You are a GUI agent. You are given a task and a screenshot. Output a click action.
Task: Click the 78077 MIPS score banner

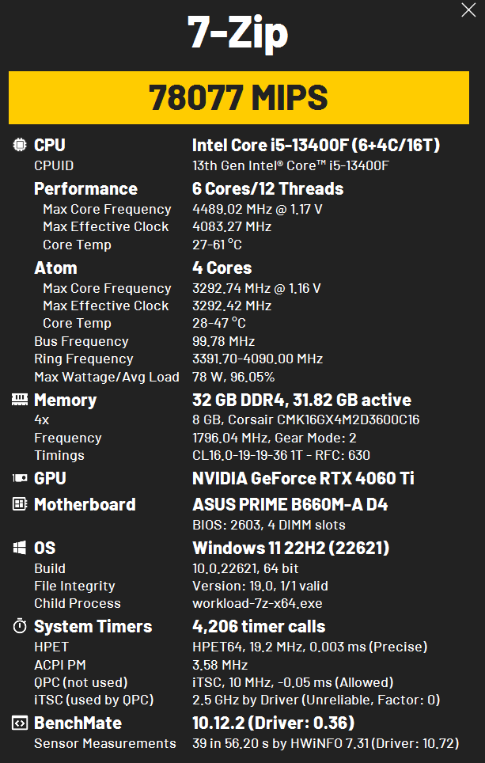(239, 97)
